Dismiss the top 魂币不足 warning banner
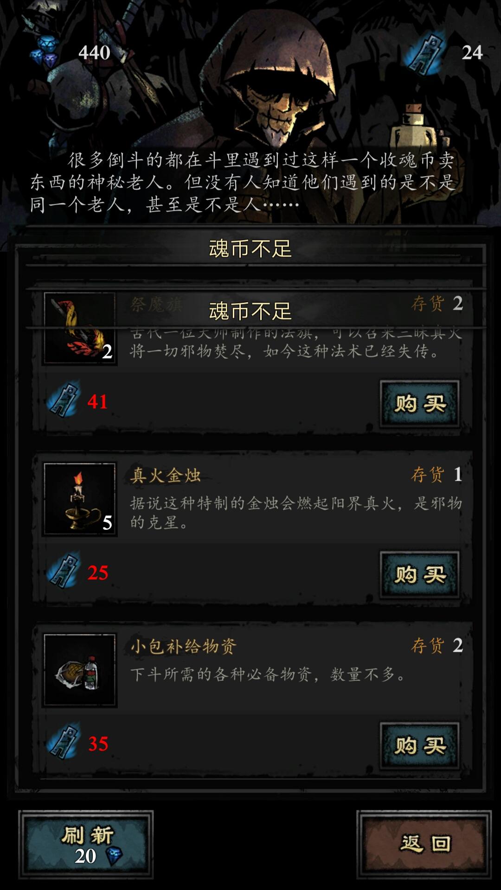 tap(250, 248)
